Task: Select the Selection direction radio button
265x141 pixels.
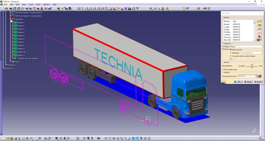Action: 231,53
